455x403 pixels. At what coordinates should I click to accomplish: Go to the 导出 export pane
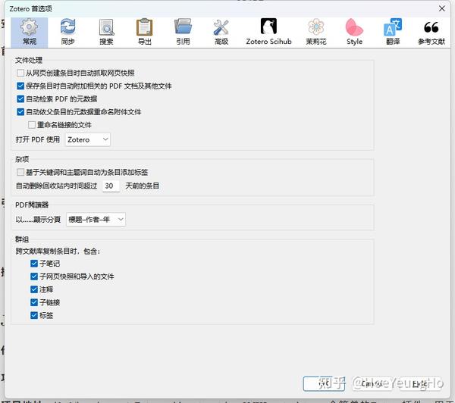pos(145,32)
